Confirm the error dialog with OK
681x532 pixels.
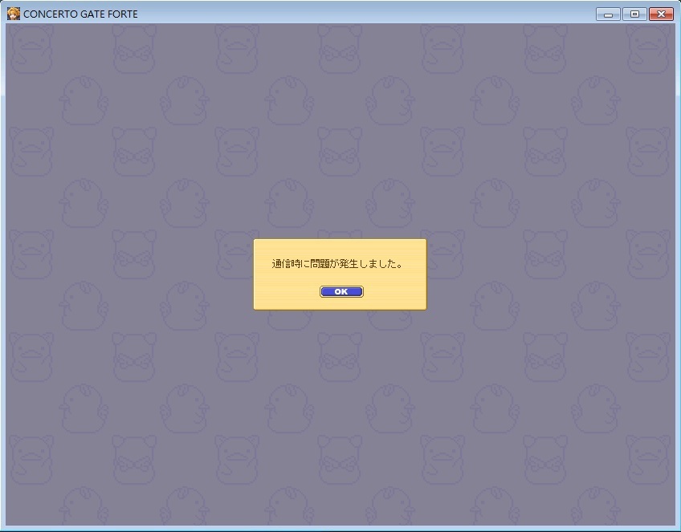(341, 291)
